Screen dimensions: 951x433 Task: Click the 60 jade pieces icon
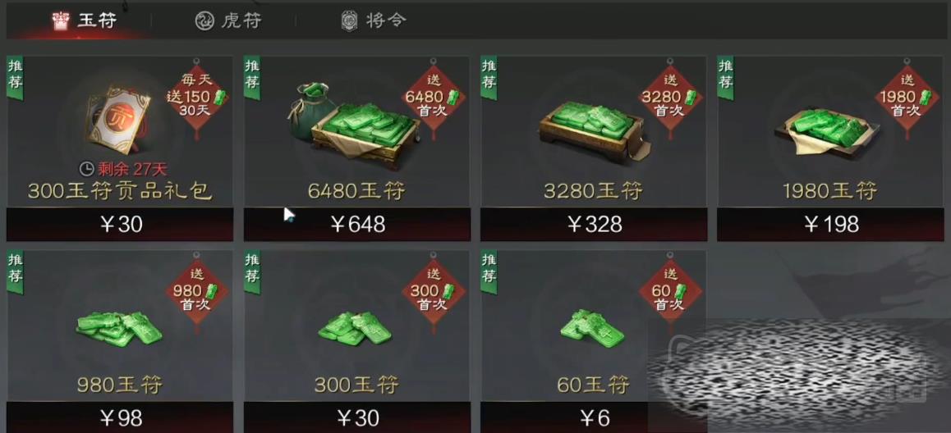coord(593,326)
